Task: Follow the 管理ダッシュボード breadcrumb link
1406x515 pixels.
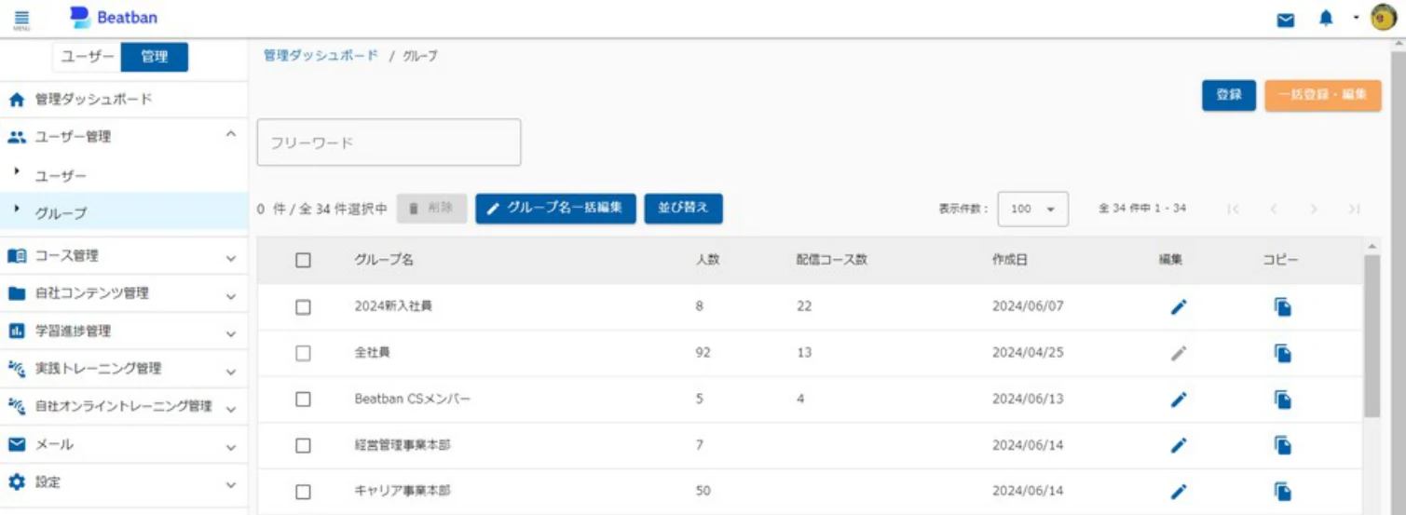Action: [x=321, y=56]
